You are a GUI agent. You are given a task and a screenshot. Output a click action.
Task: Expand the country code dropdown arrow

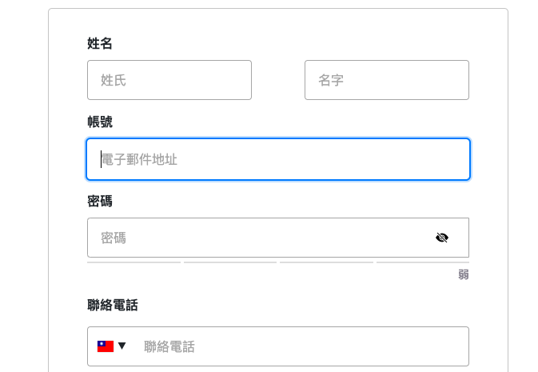[122, 346]
